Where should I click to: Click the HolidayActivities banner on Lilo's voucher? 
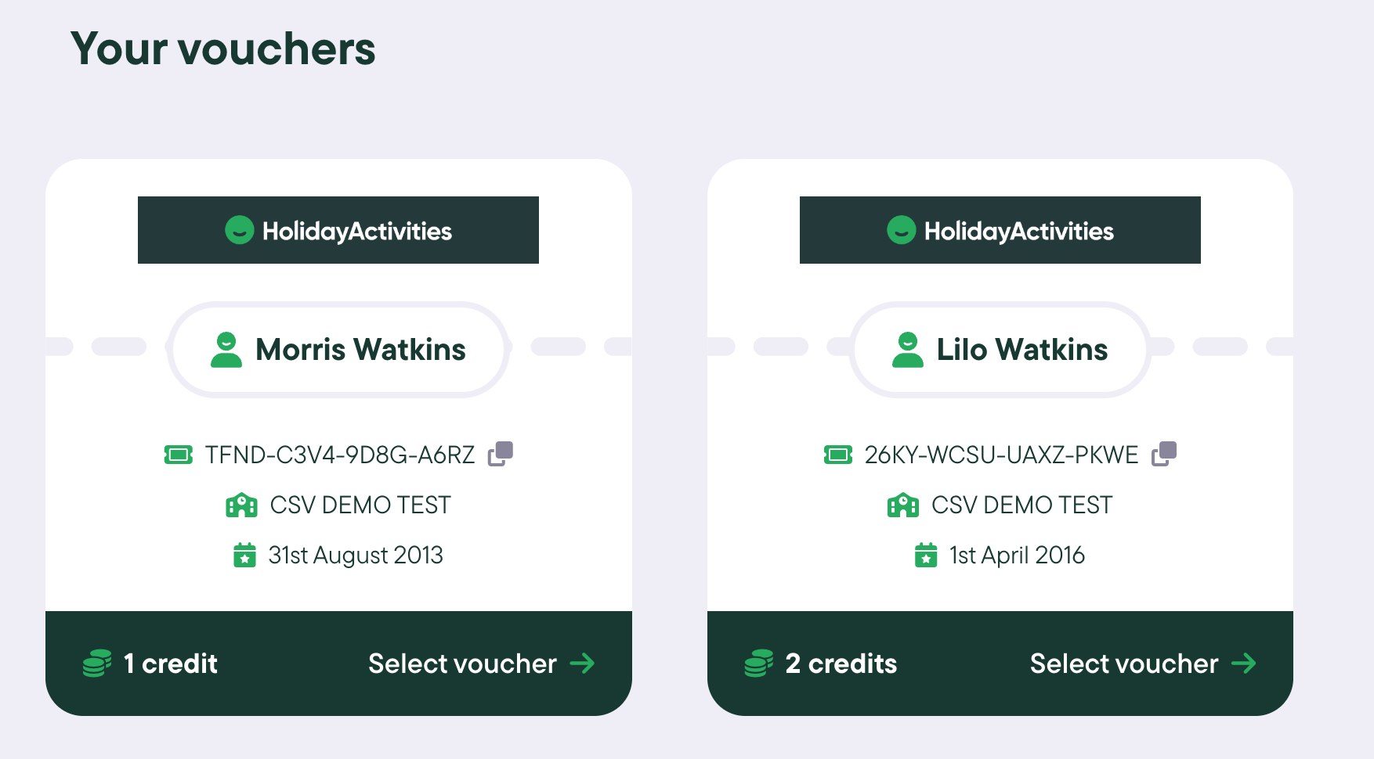(1000, 230)
